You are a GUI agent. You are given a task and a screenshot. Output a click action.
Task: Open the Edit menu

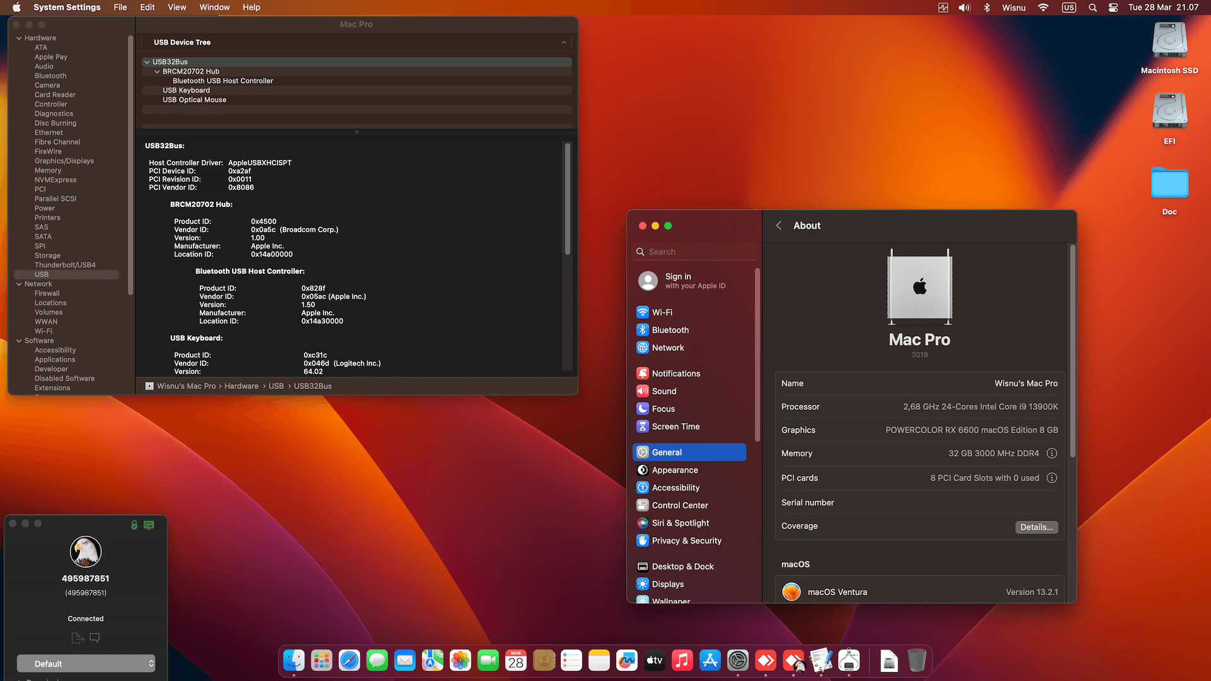pyautogui.click(x=147, y=8)
